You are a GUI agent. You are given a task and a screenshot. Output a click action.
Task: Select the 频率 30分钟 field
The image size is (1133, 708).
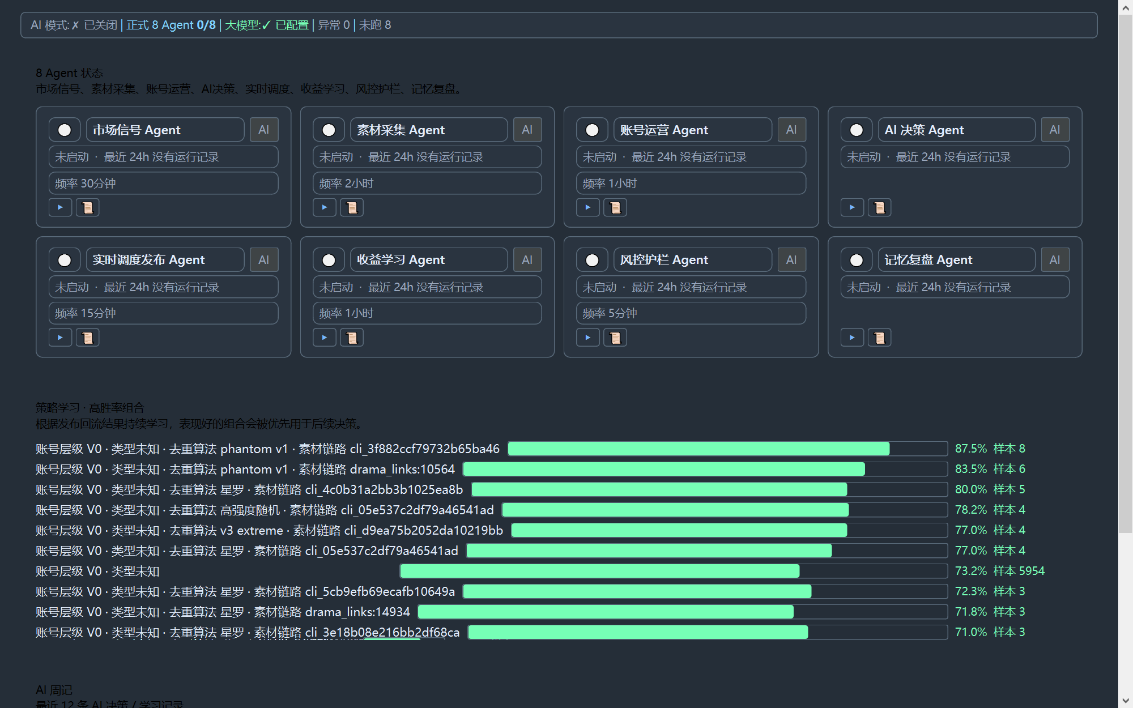[x=164, y=184]
